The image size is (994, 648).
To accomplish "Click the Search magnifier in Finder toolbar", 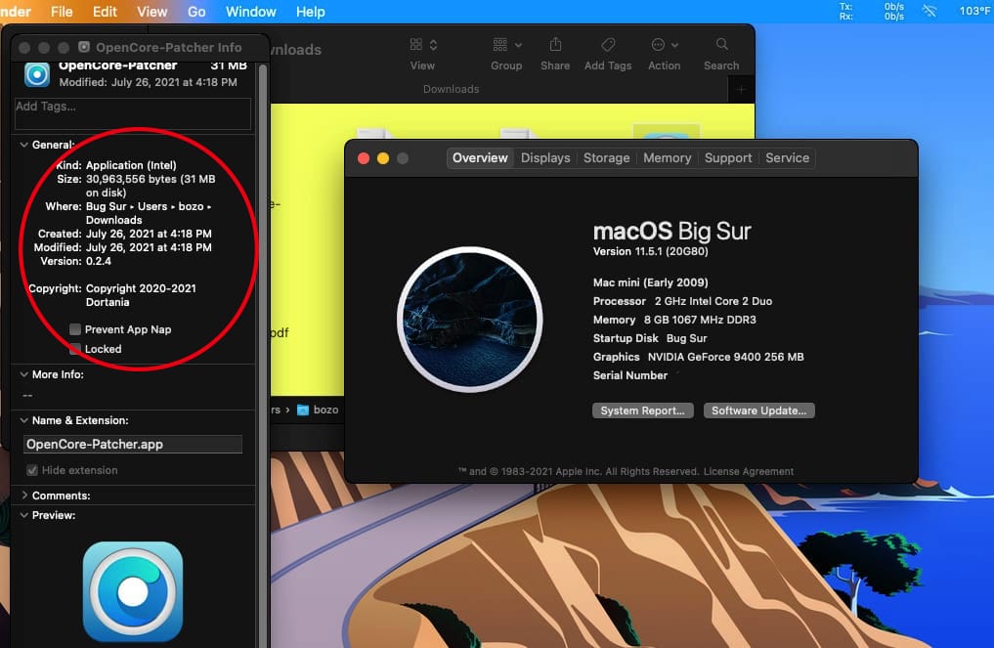I will pos(721,44).
